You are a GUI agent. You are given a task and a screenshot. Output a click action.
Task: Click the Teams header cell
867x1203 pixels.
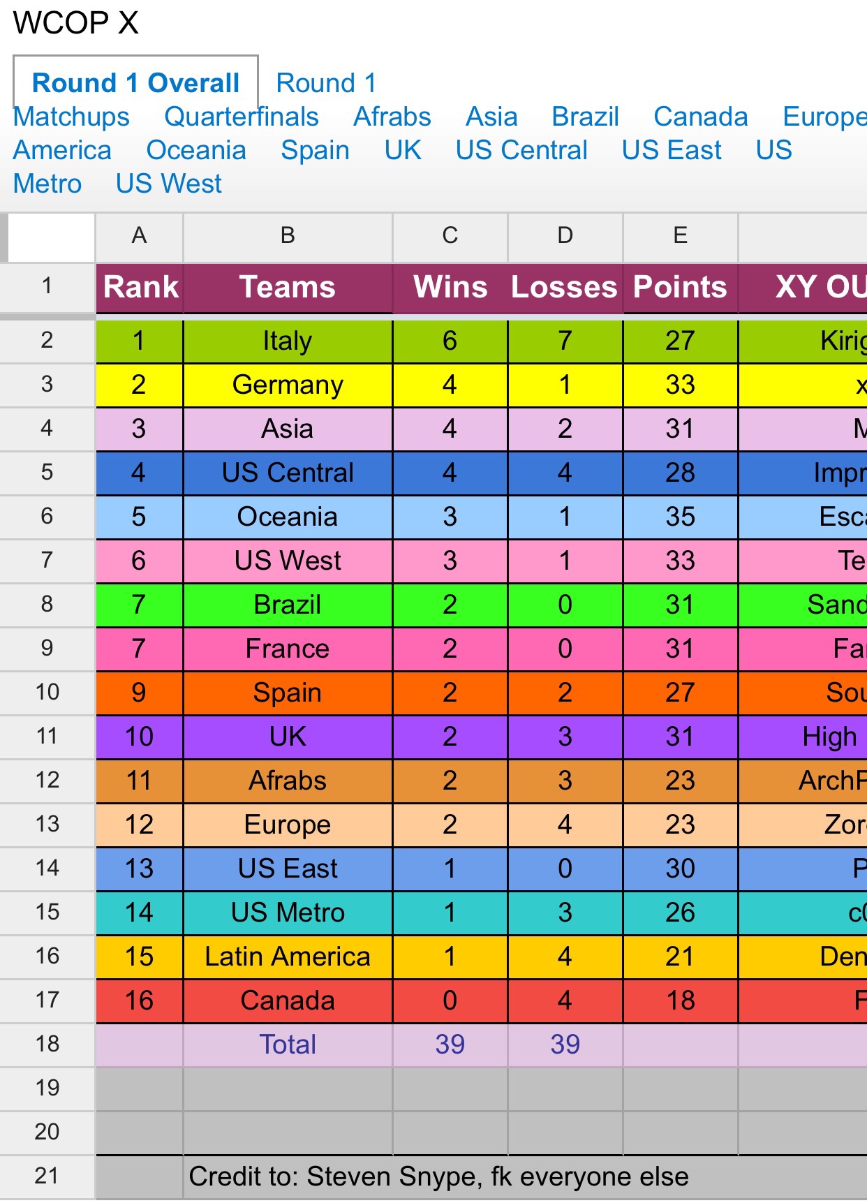click(x=288, y=287)
